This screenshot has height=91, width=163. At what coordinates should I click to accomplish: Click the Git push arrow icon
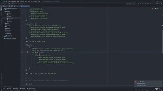[155, 4]
